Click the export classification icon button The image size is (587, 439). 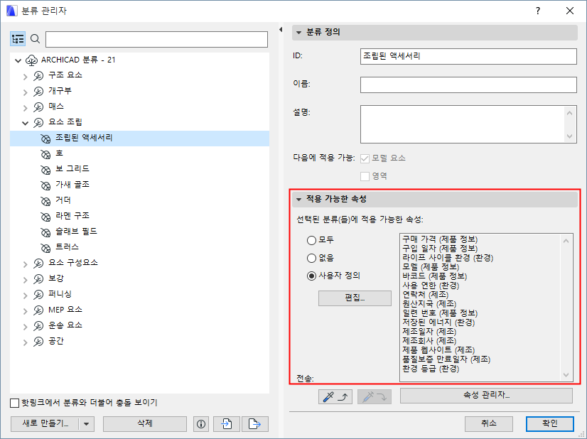click(x=254, y=424)
